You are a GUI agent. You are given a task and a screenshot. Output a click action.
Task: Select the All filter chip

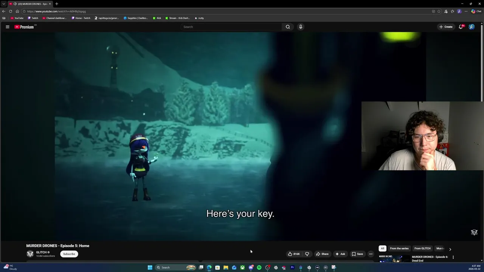tap(382, 249)
